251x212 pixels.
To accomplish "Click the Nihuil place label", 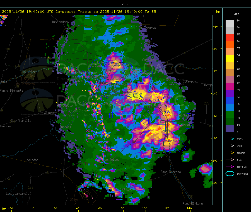I will coord(66,127).
